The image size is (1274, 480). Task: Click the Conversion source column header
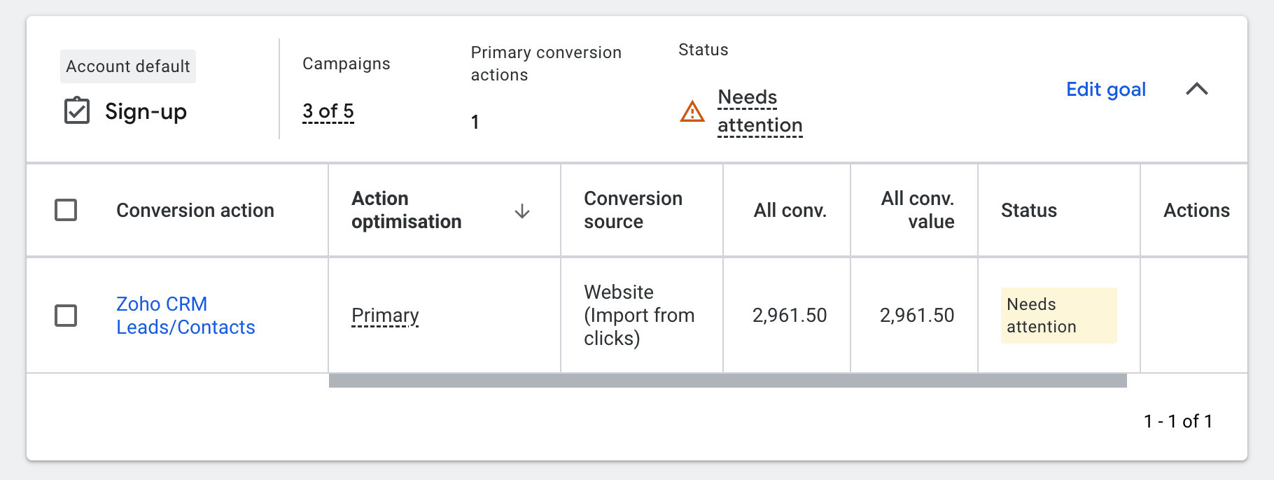pos(633,210)
